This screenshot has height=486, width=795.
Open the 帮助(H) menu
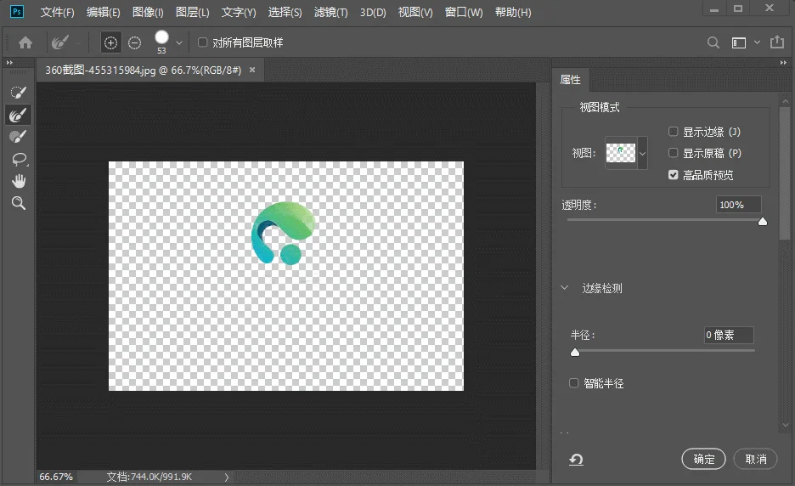click(x=513, y=12)
